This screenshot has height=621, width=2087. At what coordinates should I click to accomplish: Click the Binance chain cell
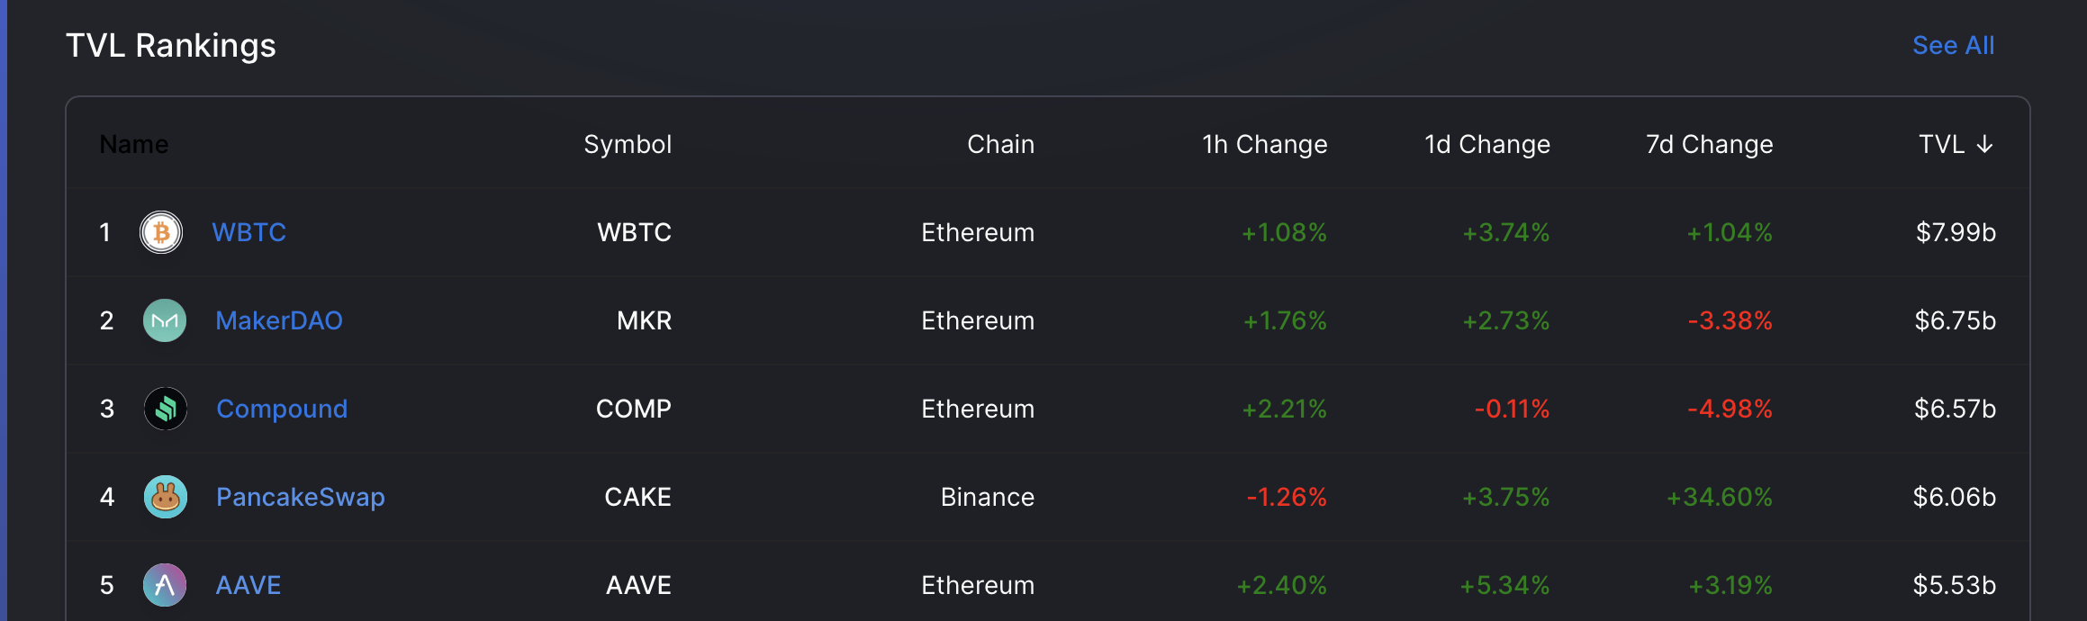coord(988,497)
